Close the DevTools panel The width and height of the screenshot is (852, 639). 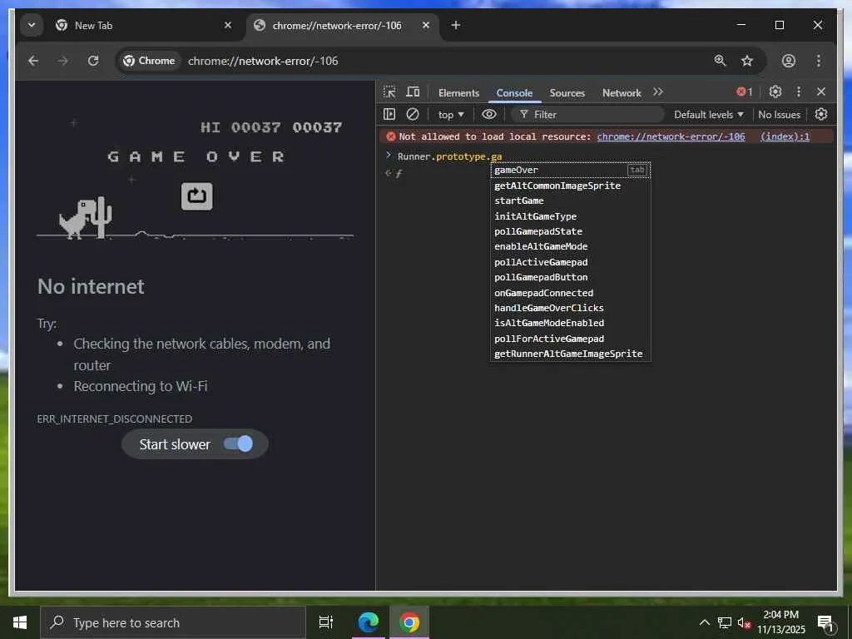point(821,92)
